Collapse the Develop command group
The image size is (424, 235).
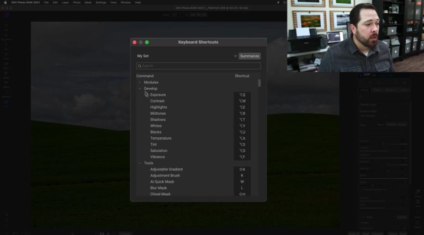click(140, 89)
